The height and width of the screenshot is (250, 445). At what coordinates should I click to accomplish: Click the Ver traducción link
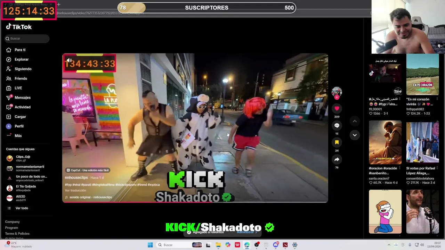point(75,190)
